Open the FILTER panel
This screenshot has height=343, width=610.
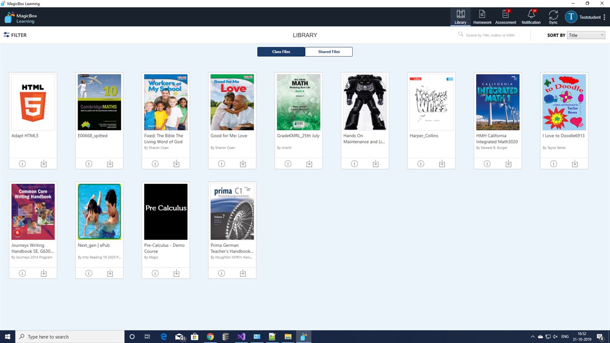click(x=14, y=35)
